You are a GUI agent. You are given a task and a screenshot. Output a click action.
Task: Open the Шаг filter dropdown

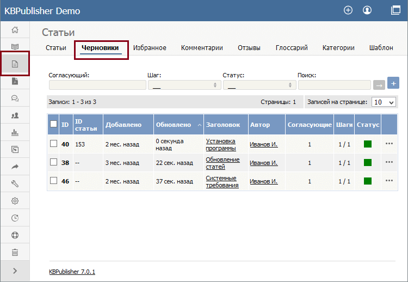point(184,85)
